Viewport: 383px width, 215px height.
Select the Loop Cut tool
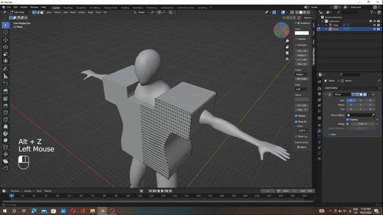5,113
